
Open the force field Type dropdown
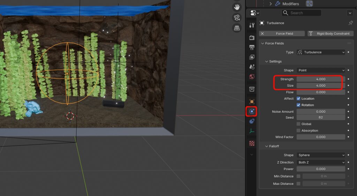point(321,52)
